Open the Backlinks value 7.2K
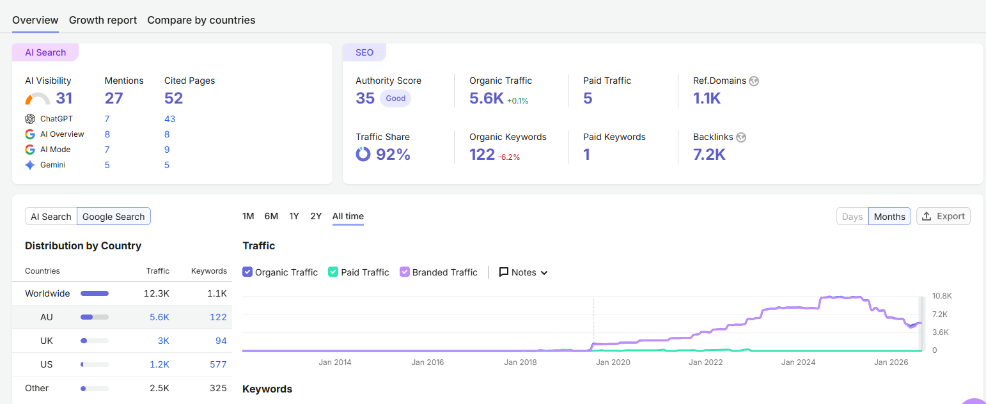Image resolution: width=986 pixels, height=404 pixels. (x=709, y=155)
